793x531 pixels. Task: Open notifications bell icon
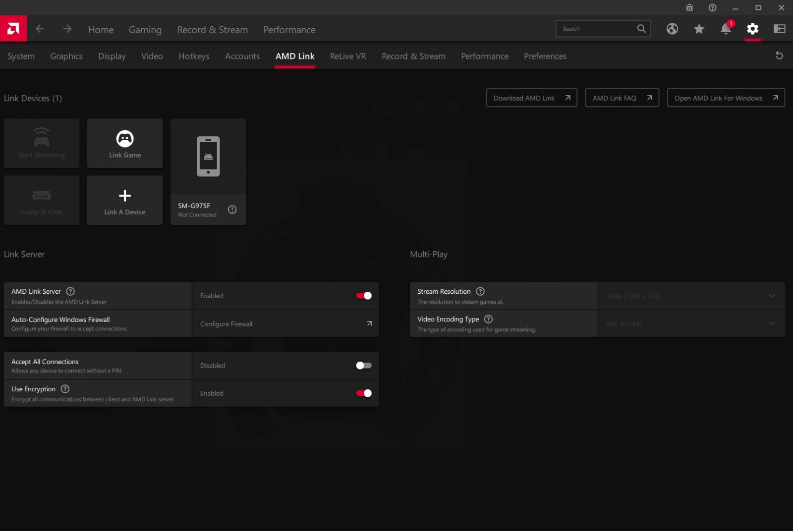click(x=726, y=28)
